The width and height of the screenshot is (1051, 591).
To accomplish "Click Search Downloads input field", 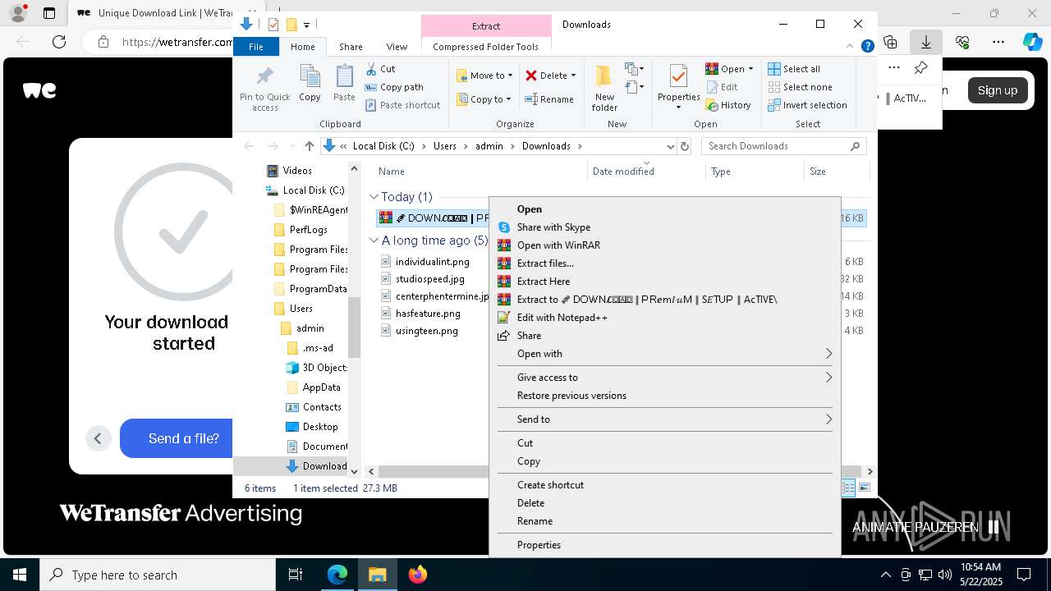I will tap(783, 146).
